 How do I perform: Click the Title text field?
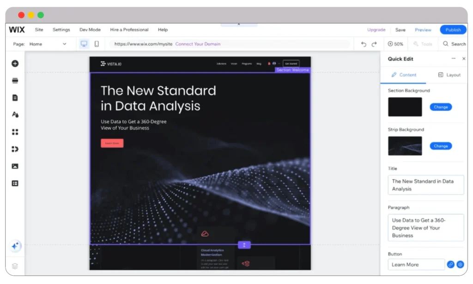(425, 185)
